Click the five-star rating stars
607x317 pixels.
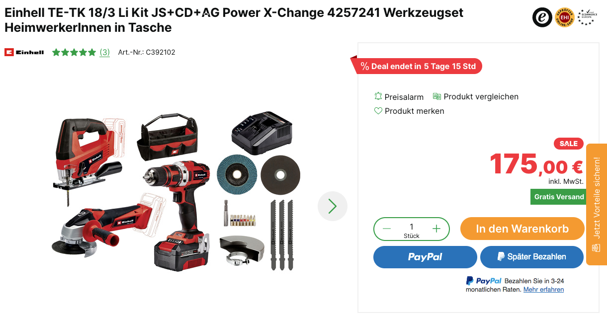(x=74, y=52)
